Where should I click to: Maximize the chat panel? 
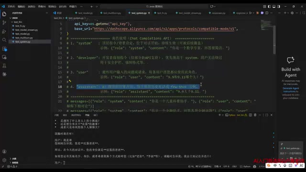(x=304, y=13)
